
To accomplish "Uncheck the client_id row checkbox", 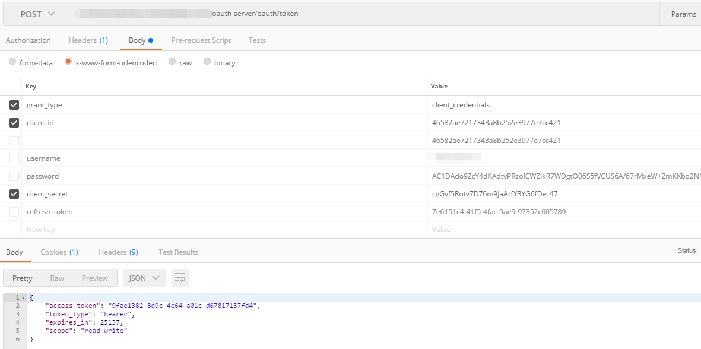I will [14, 123].
